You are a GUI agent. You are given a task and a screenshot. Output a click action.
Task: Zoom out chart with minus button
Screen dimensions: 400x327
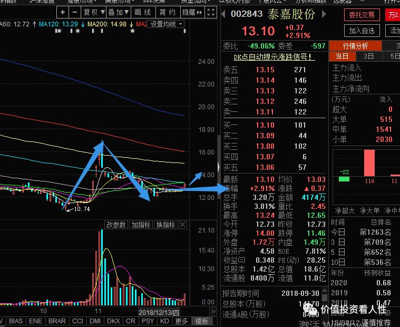click(75, 12)
